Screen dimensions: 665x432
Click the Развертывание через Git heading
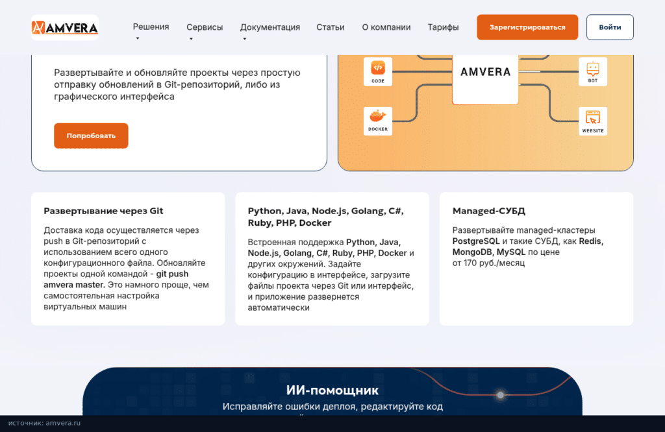click(x=103, y=211)
